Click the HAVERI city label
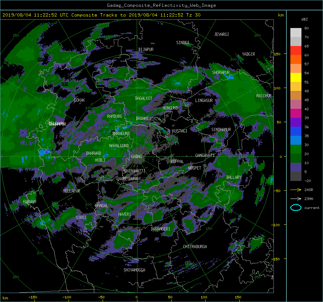Viewport: 323px width, 302px height. click(x=125, y=214)
